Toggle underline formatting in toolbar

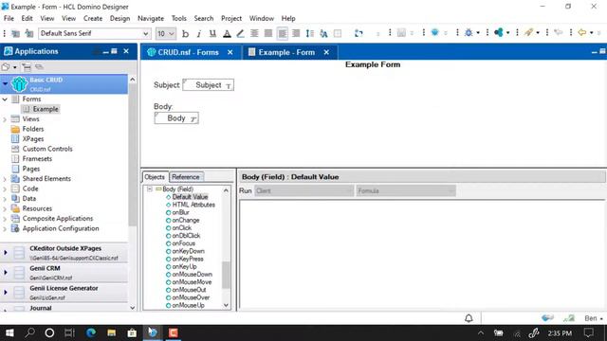212,34
